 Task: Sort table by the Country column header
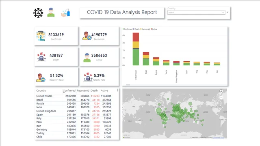pos(41,90)
